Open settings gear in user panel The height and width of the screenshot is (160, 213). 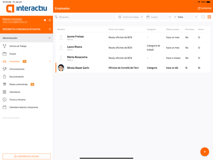pos(45,20)
